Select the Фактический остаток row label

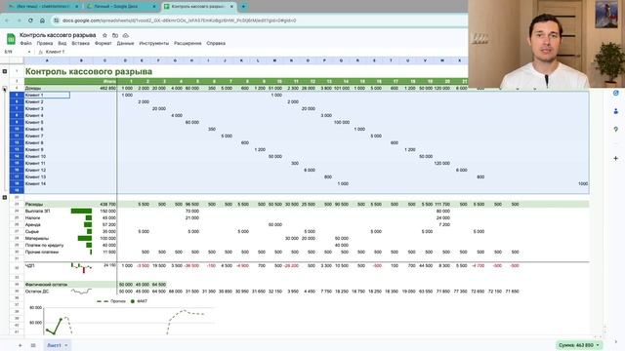point(47,285)
